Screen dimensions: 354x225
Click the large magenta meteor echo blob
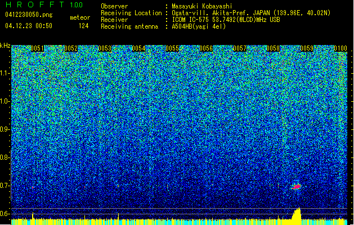(297, 187)
